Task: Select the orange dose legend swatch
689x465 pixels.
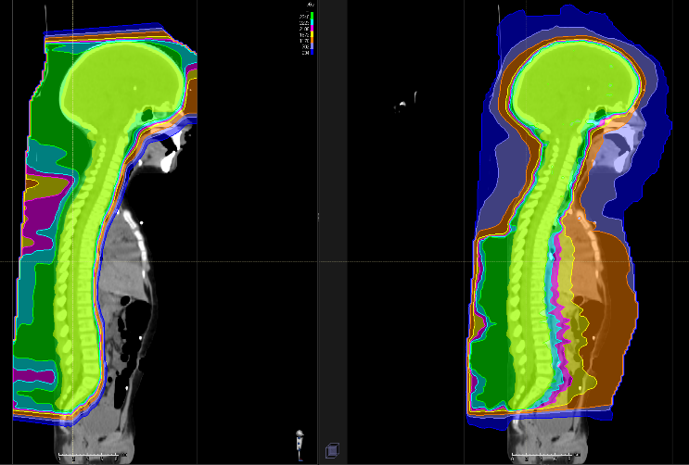Action: (312, 41)
